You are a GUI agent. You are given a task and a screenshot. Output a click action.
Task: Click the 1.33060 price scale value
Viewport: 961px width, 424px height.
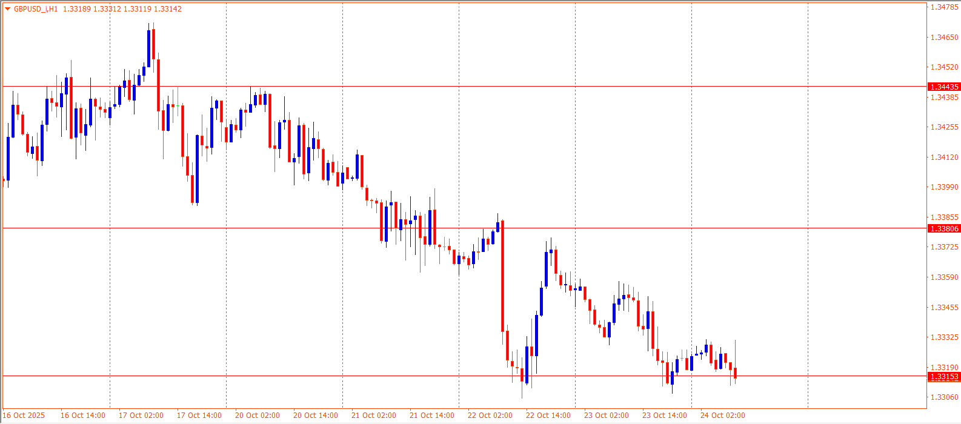(x=944, y=397)
